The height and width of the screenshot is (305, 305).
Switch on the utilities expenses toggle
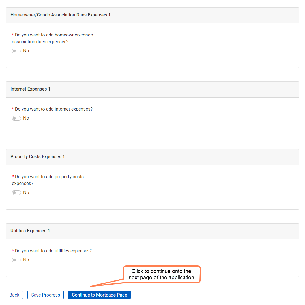click(x=16, y=260)
